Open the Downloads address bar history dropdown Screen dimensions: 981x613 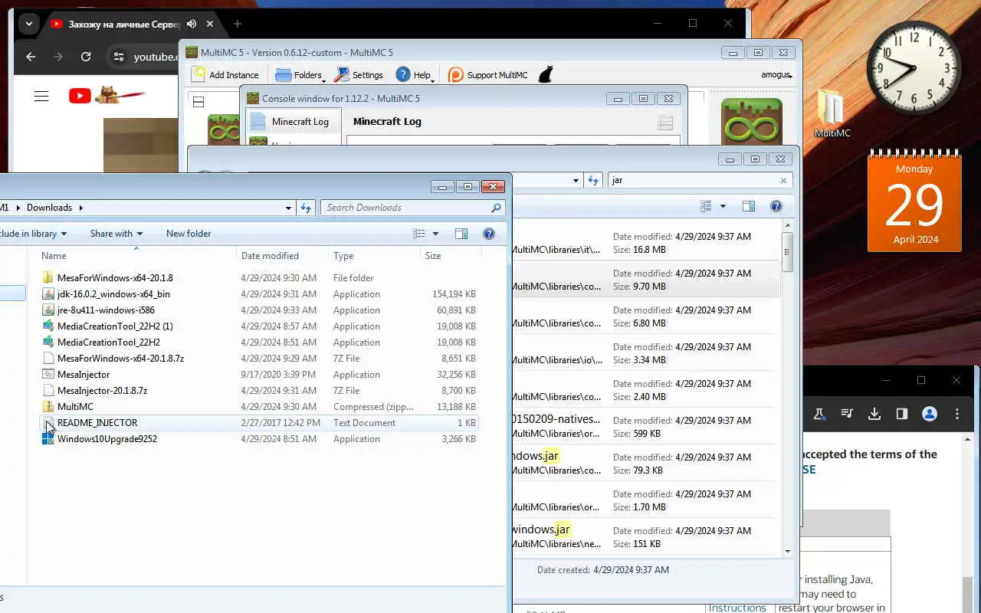tap(288, 208)
